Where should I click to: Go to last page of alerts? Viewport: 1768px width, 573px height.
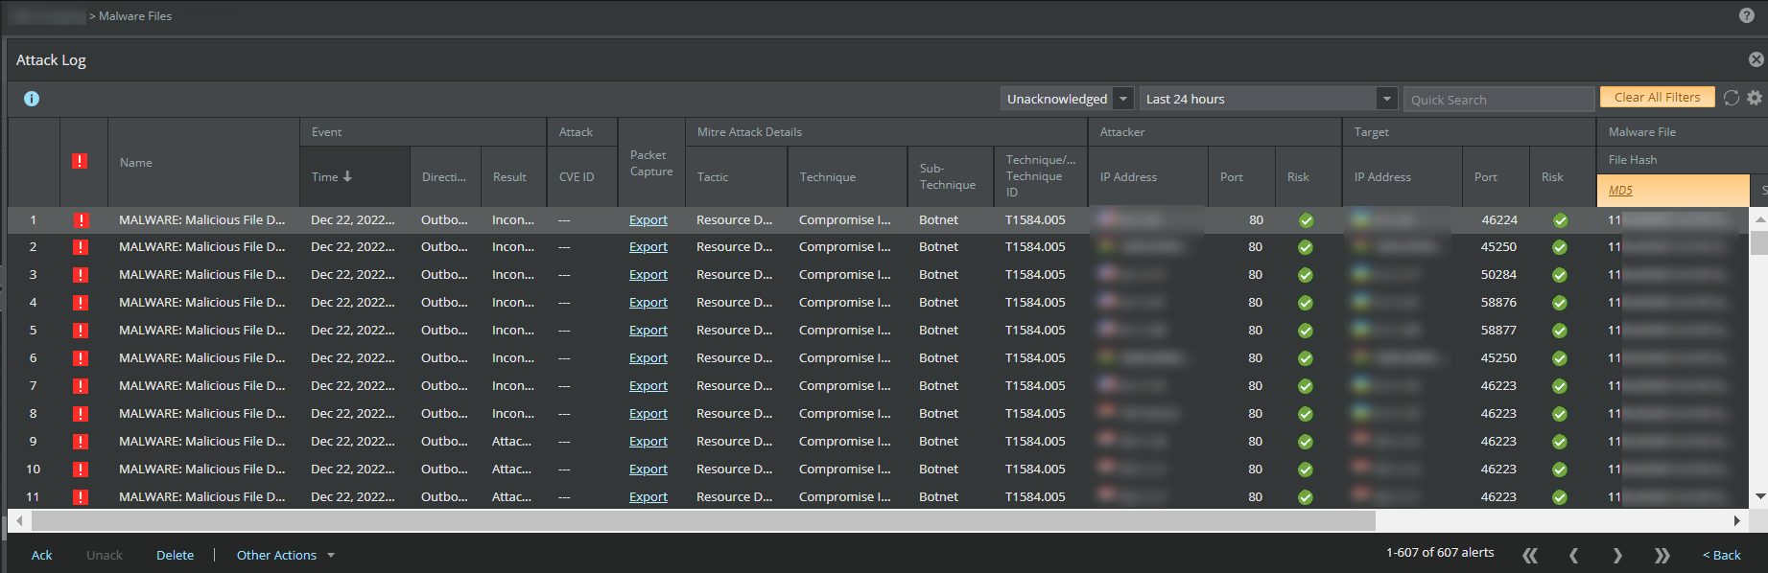1662,556
